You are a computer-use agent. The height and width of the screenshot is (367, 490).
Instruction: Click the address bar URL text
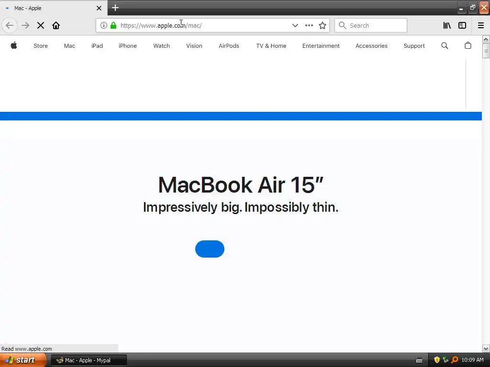[161, 25]
